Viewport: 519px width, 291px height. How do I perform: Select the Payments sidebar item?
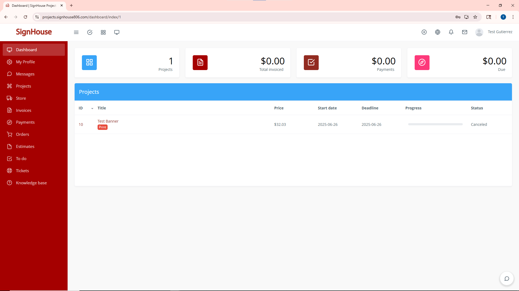(x=25, y=122)
